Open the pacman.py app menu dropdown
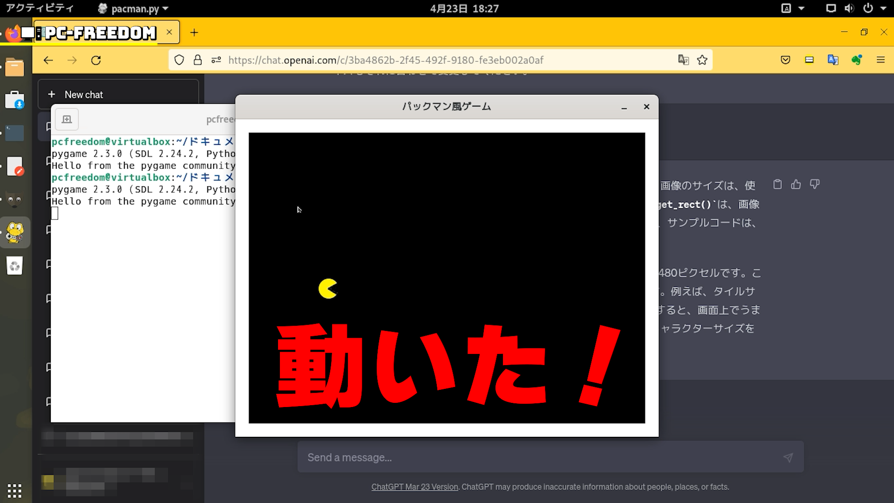Screen dimensions: 894x503 [x=135, y=8]
